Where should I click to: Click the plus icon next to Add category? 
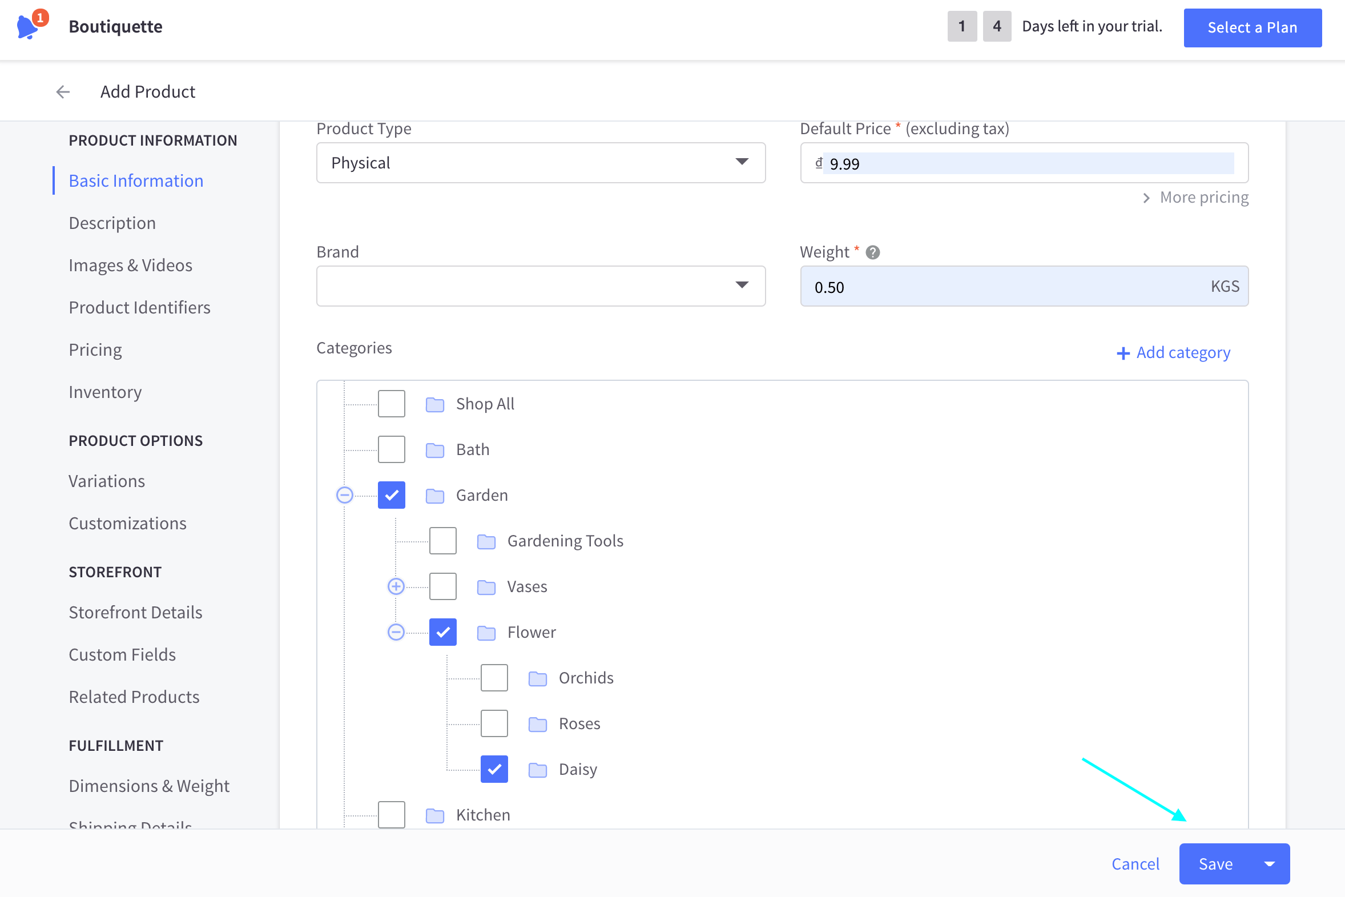pyautogui.click(x=1122, y=353)
